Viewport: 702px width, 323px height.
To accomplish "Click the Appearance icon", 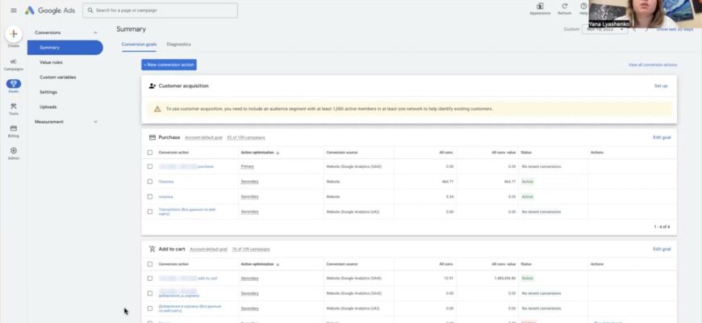I will pos(540,7).
